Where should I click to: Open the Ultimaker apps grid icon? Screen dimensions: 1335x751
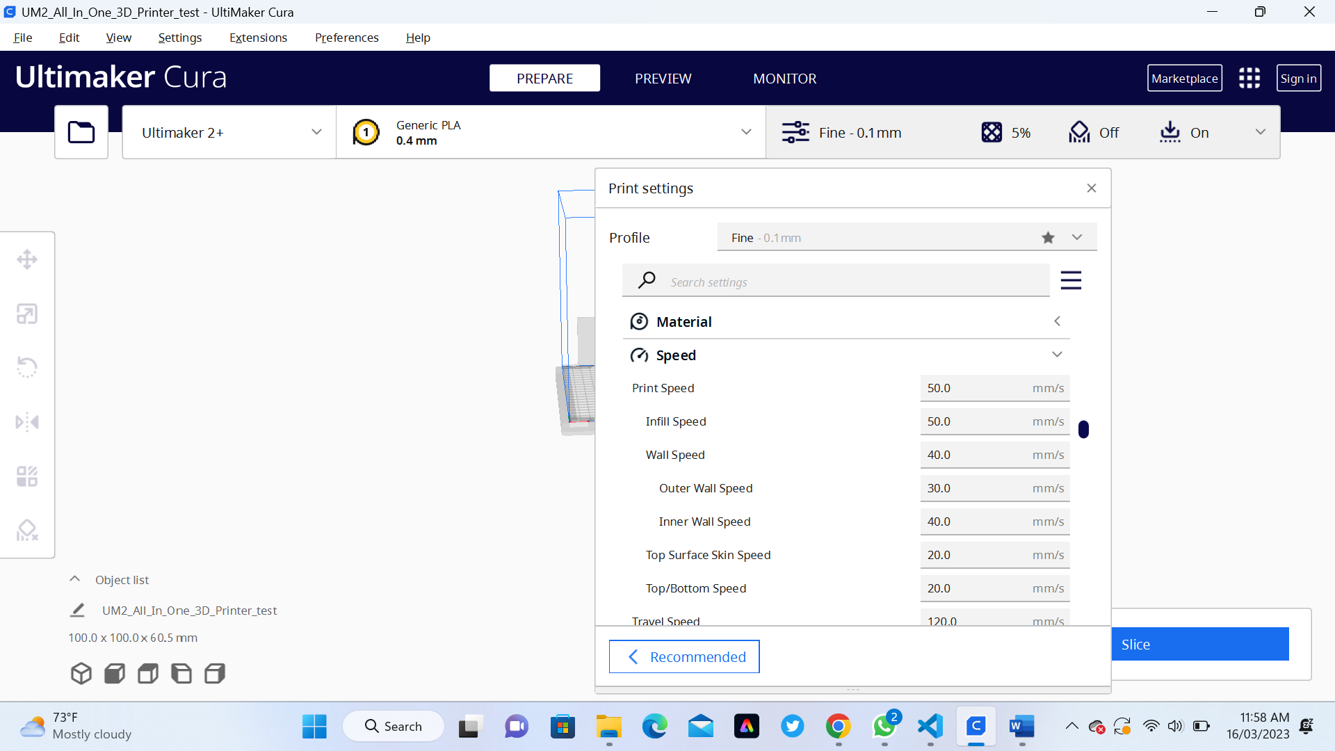click(1249, 78)
